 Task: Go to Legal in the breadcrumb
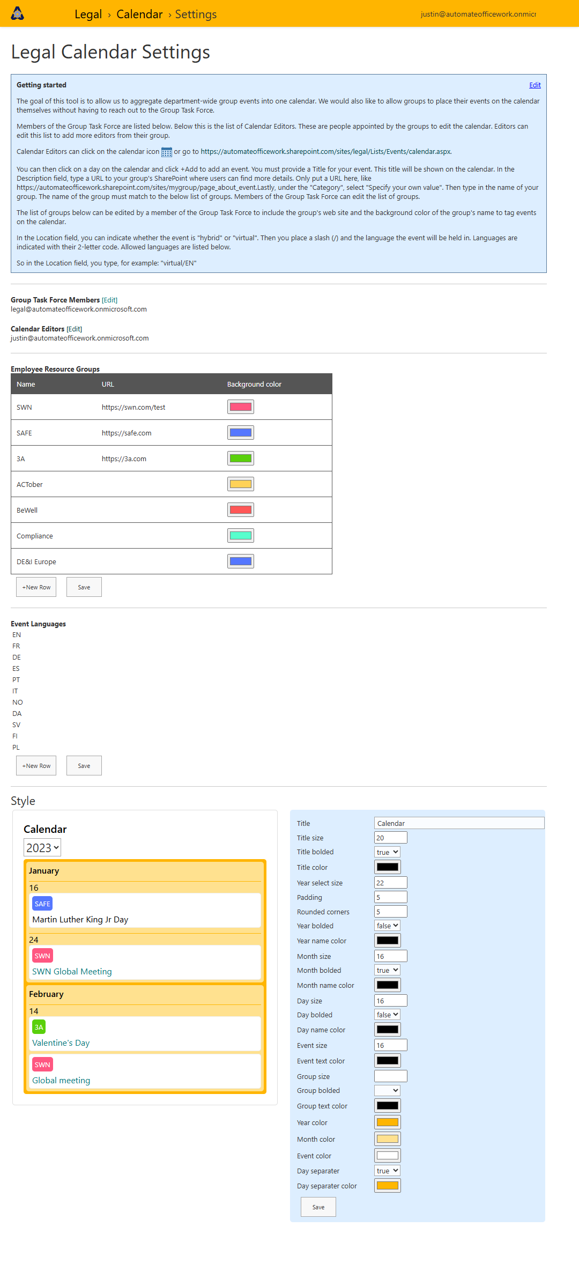click(x=88, y=14)
